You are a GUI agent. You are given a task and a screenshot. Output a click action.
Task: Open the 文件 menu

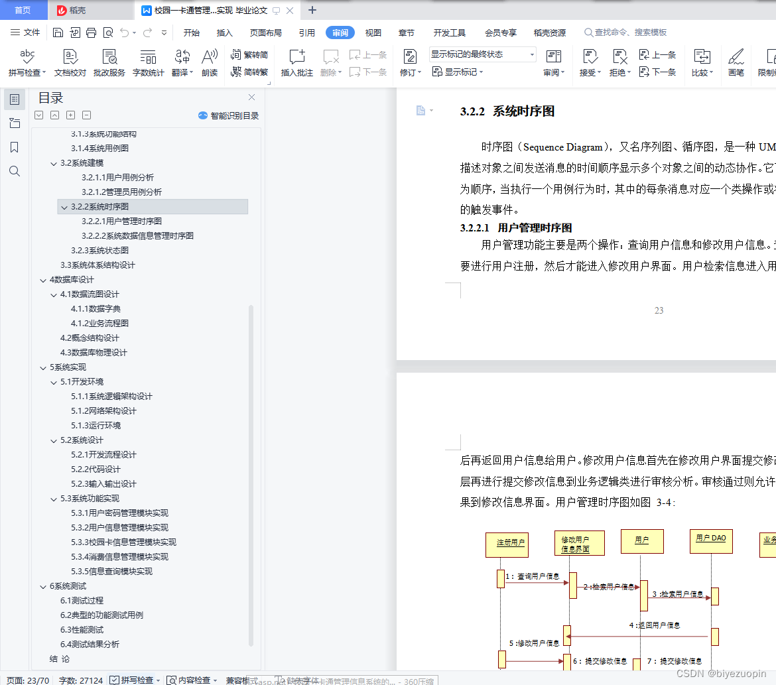pos(25,32)
